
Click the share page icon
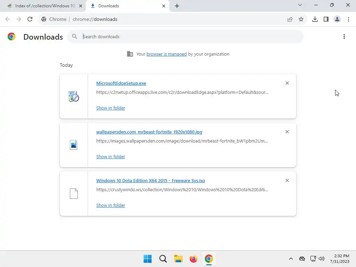coord(290,19)
